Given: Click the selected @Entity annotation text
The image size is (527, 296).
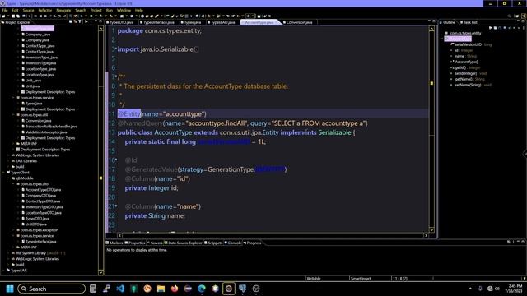Looking at the screenshot, I should pos(128,113).
